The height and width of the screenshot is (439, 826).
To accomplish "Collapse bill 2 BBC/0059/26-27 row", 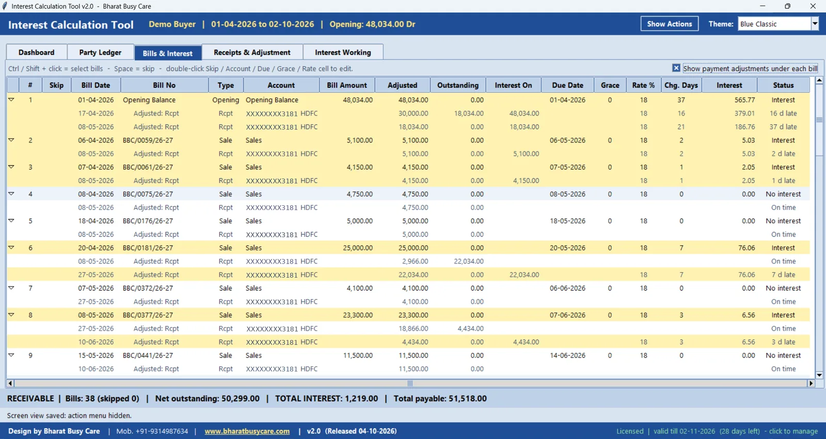I will 11,140.
